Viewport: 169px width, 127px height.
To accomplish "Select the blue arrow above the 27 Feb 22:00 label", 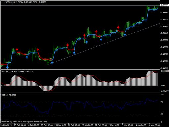I will pyautogui.click(x=101, y=40).
